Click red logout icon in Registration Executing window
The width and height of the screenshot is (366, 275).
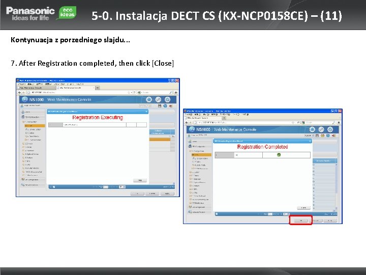point(171,106)
